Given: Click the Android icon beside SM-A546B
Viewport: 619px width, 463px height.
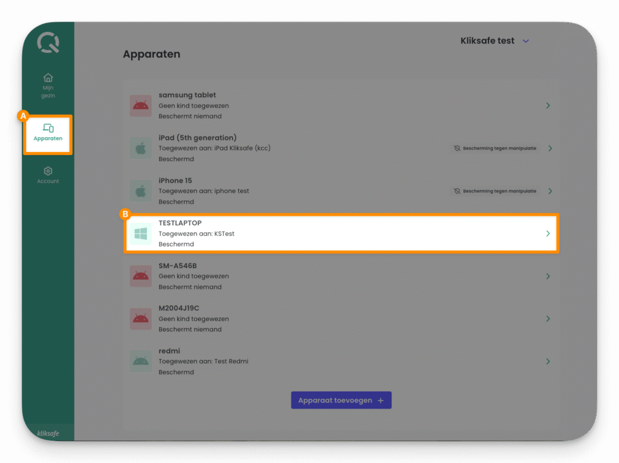Looking at the screenshot, I should pos(140,276).
